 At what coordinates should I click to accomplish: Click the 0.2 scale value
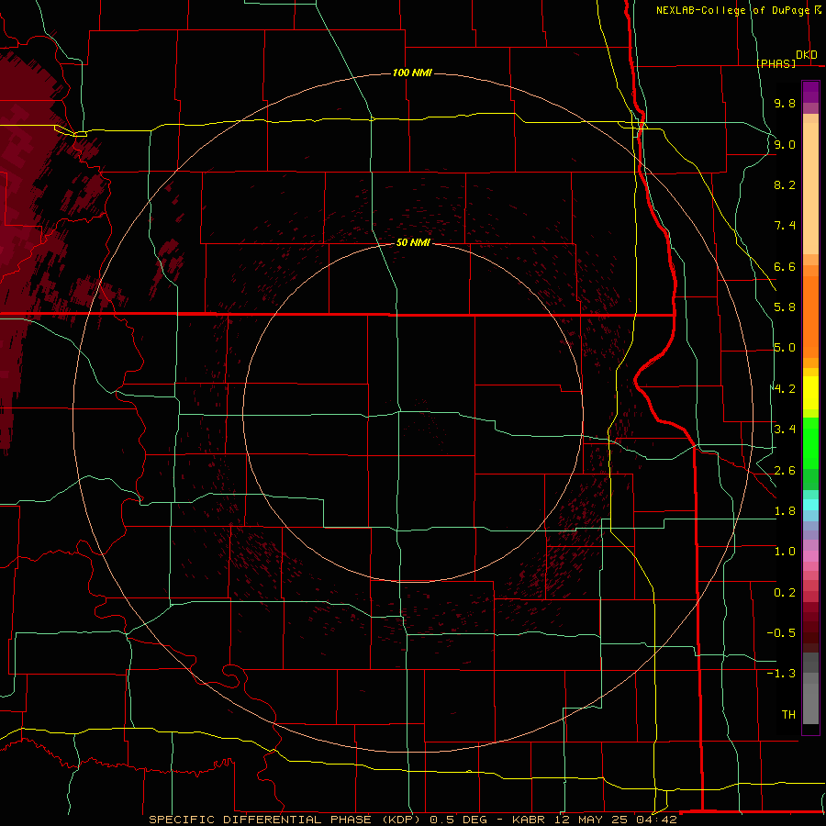coord(785,593)
